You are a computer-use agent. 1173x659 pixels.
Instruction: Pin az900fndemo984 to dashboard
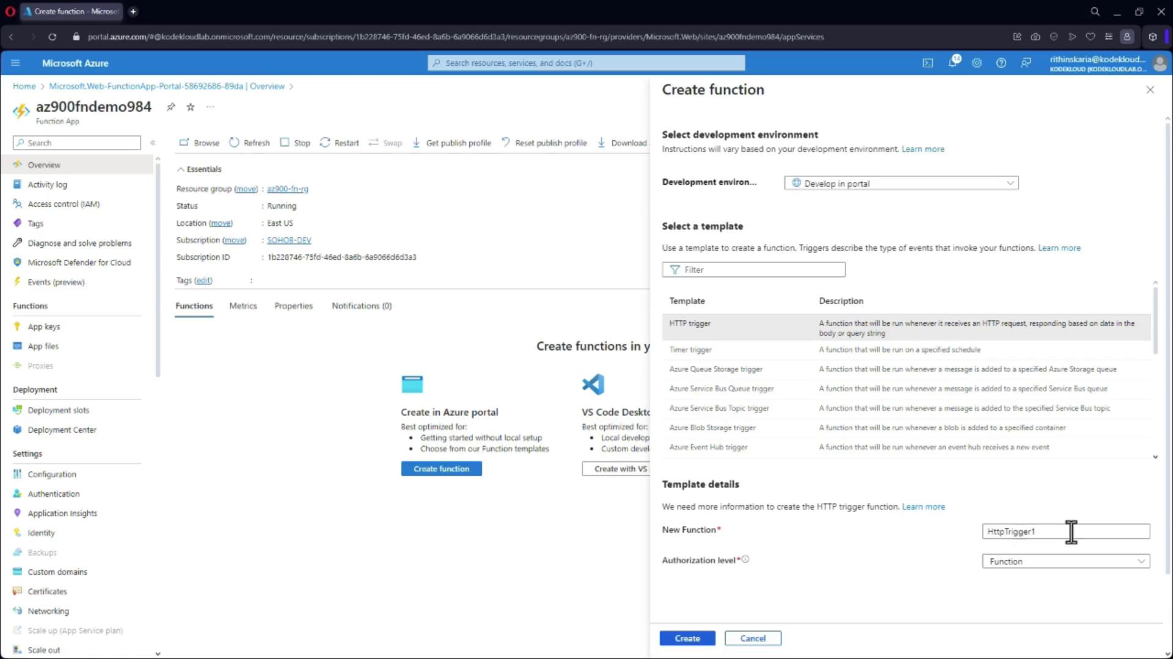pyautogui.click(x=171, y=107)
